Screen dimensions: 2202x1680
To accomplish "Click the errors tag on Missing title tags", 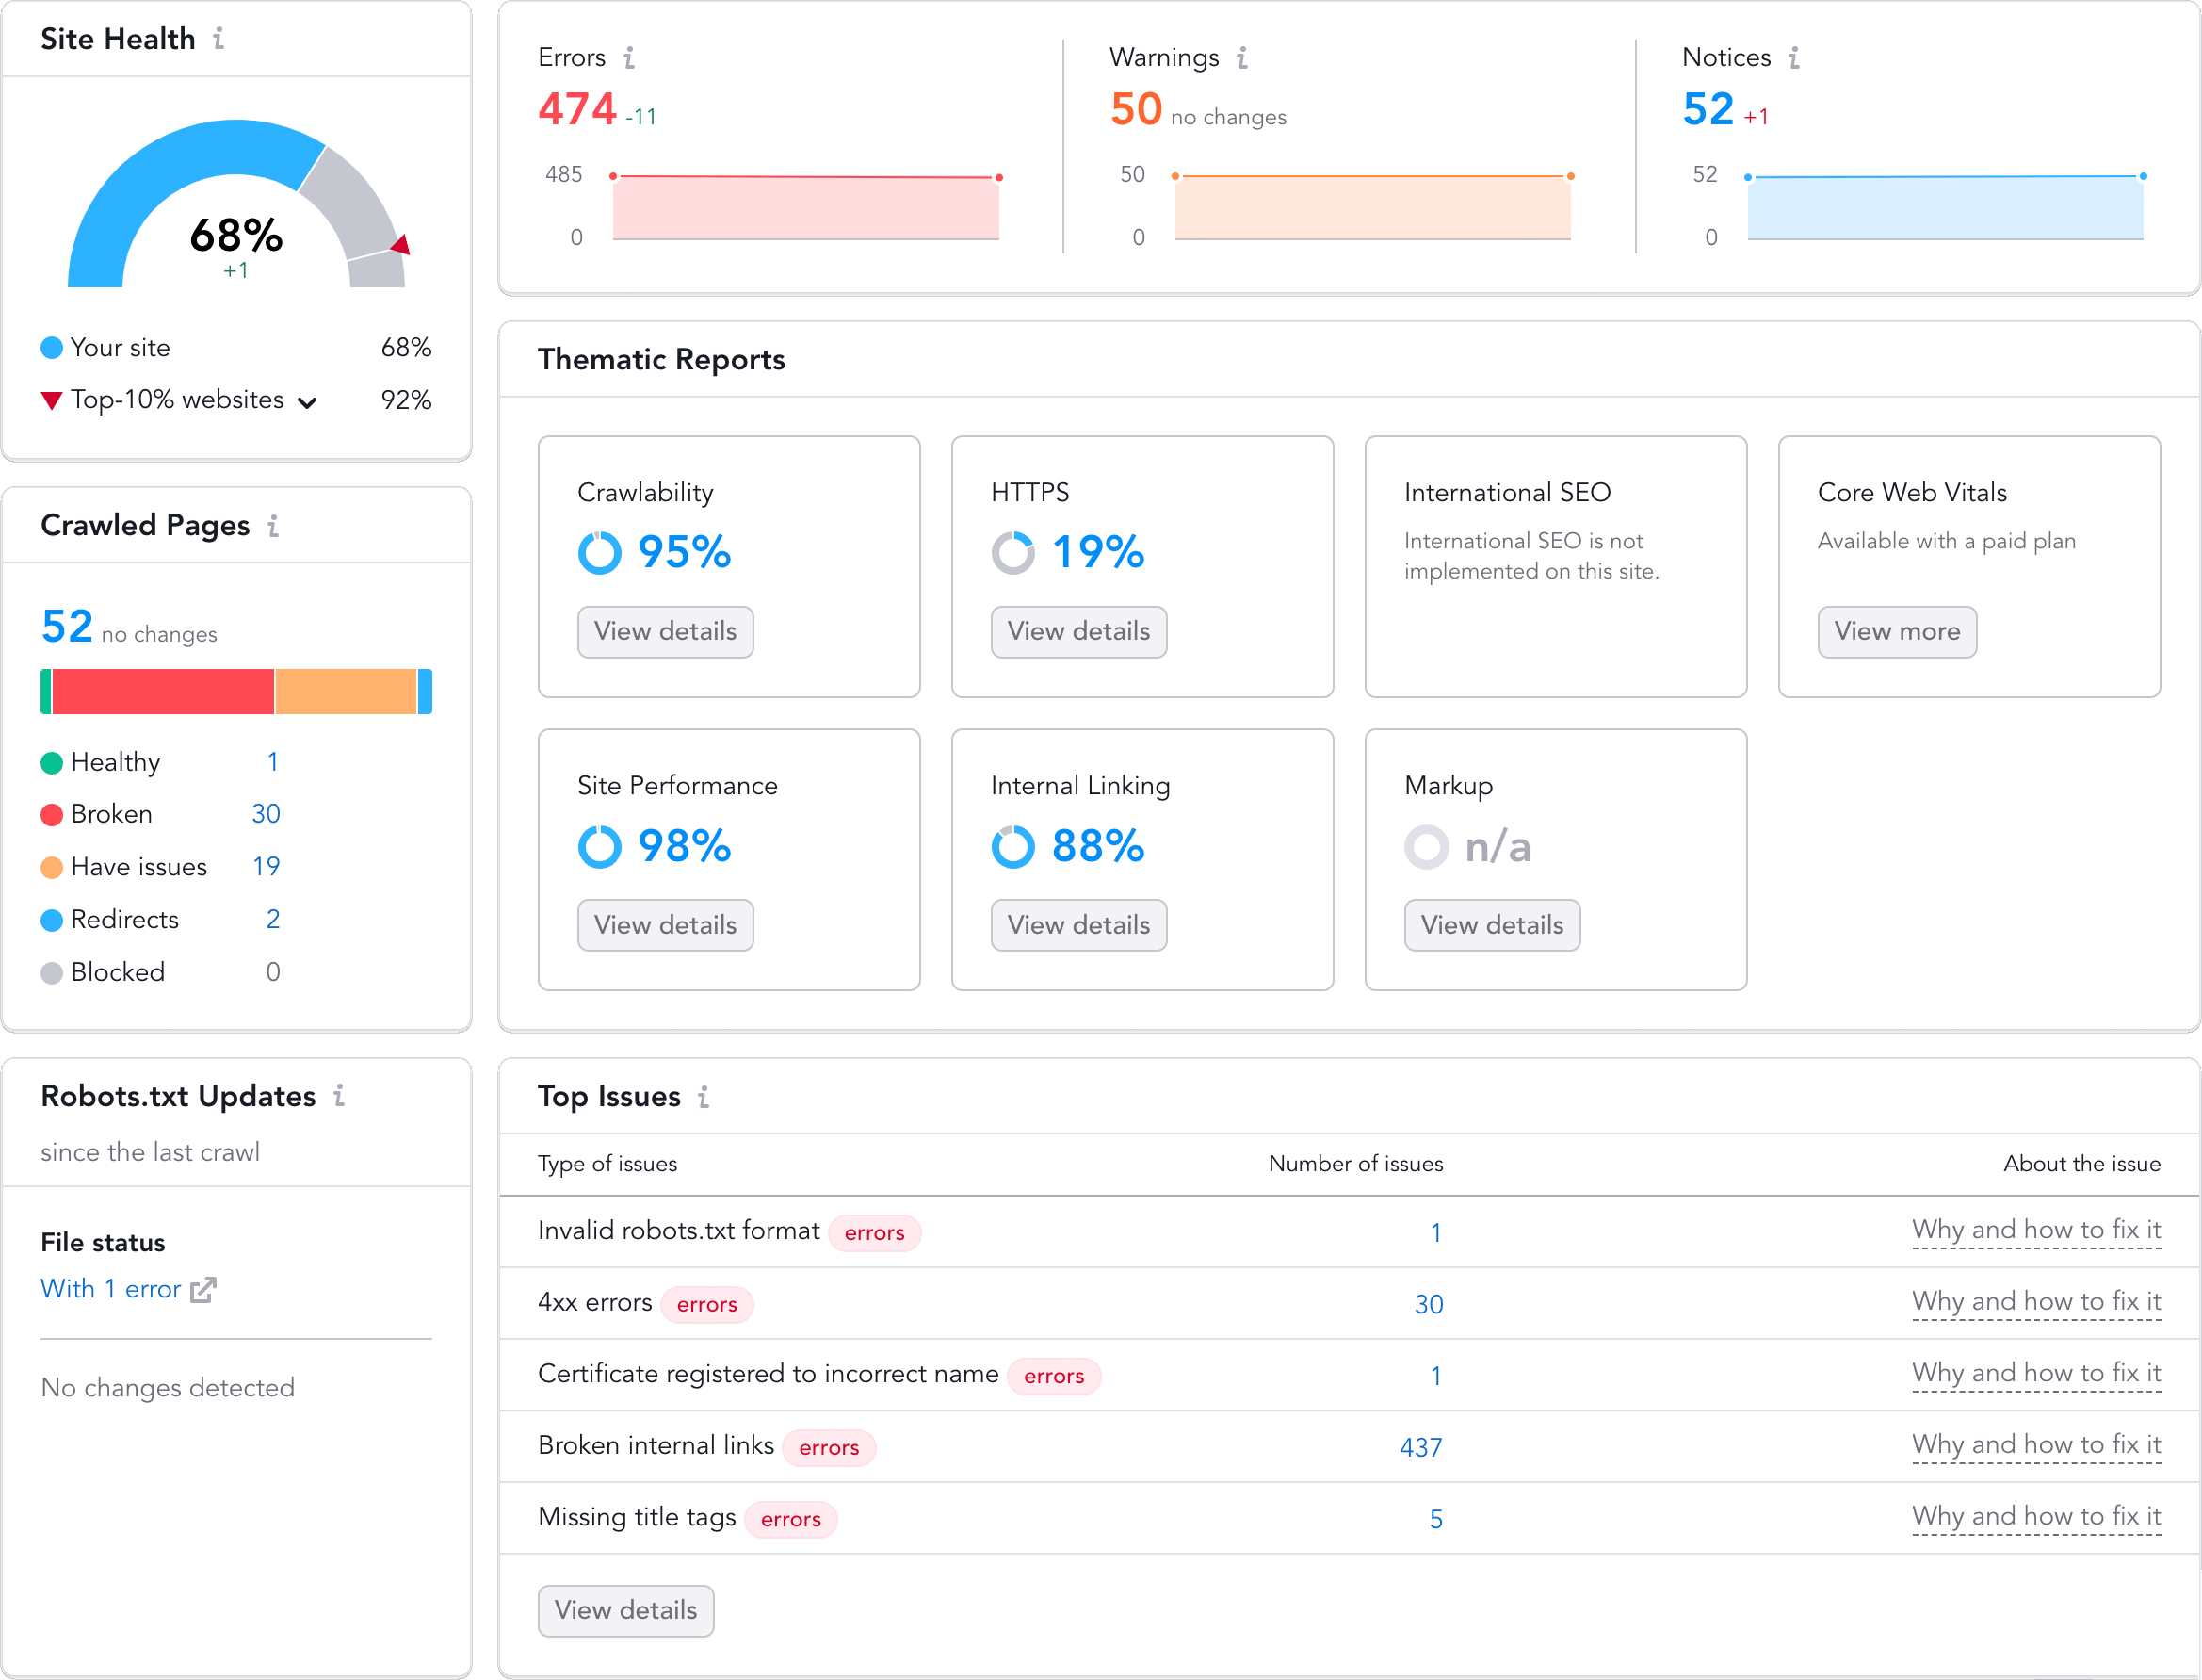I will pos(790,1520).
